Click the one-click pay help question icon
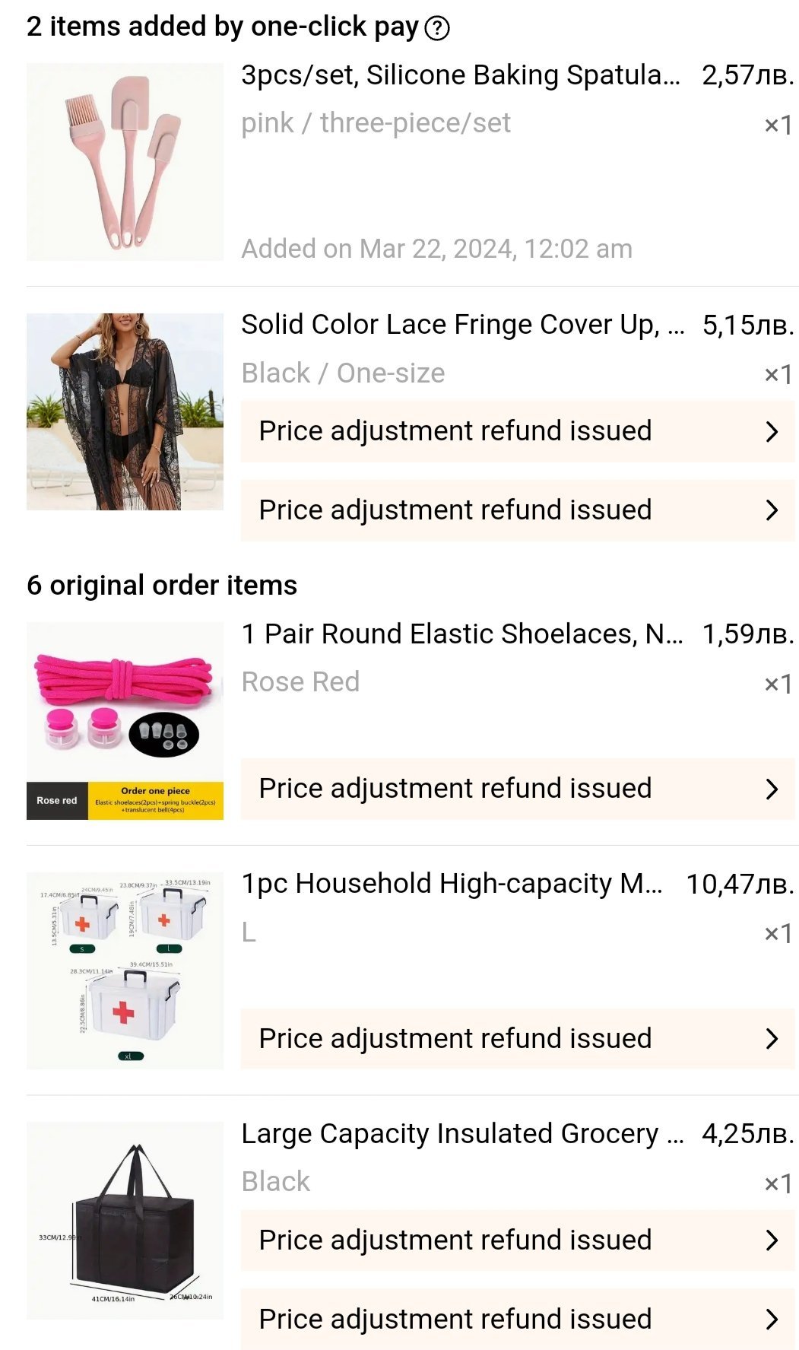This screenshot has height=1350, width=799. click(x=437, y=28)
